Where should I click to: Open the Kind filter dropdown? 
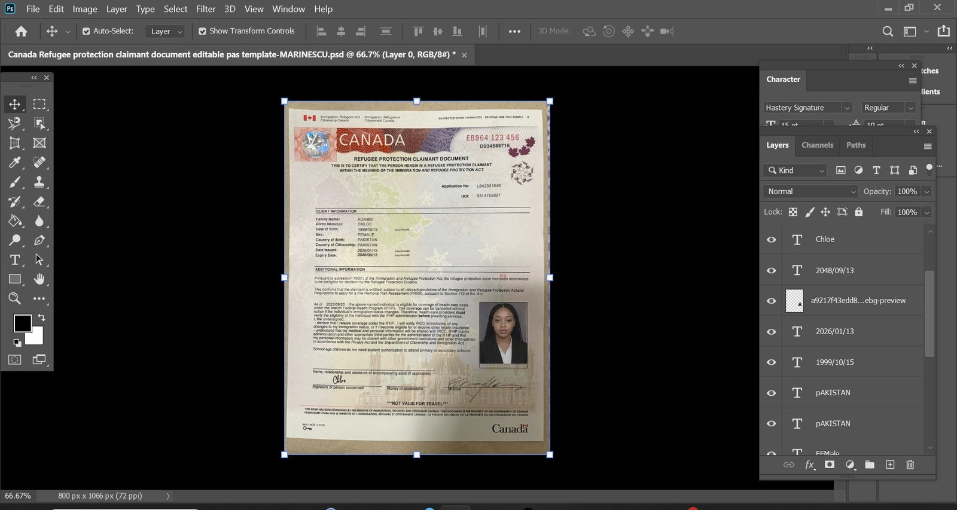click(794, 170)
